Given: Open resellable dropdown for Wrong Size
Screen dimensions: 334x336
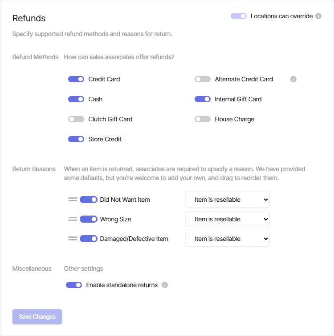Looking at the screenshot, I should (x=228, y=219).
